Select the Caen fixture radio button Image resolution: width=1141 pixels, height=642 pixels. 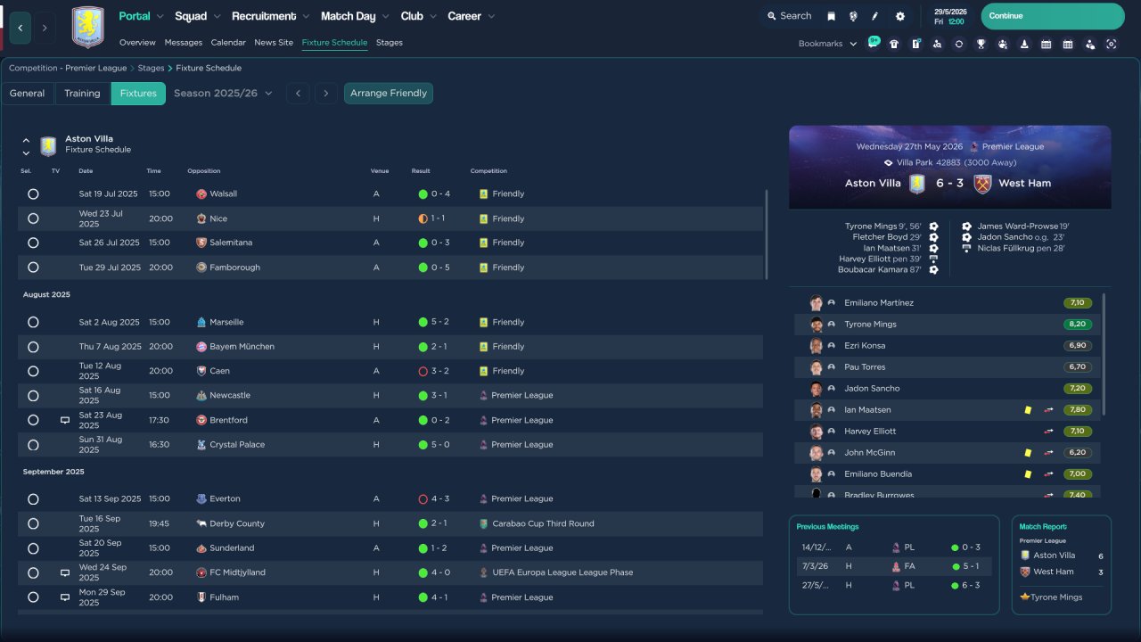(33, 371)
